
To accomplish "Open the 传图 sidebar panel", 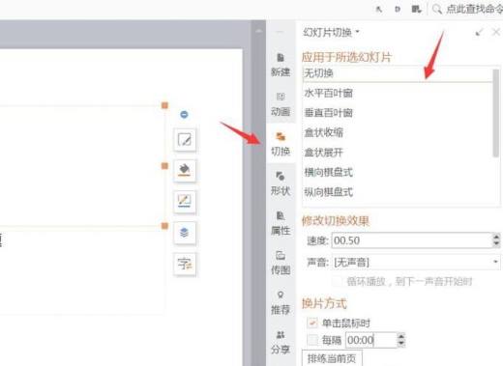I will [281, 263].
